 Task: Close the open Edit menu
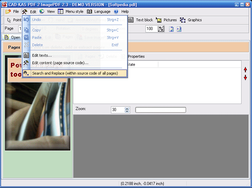click(30, 11)
